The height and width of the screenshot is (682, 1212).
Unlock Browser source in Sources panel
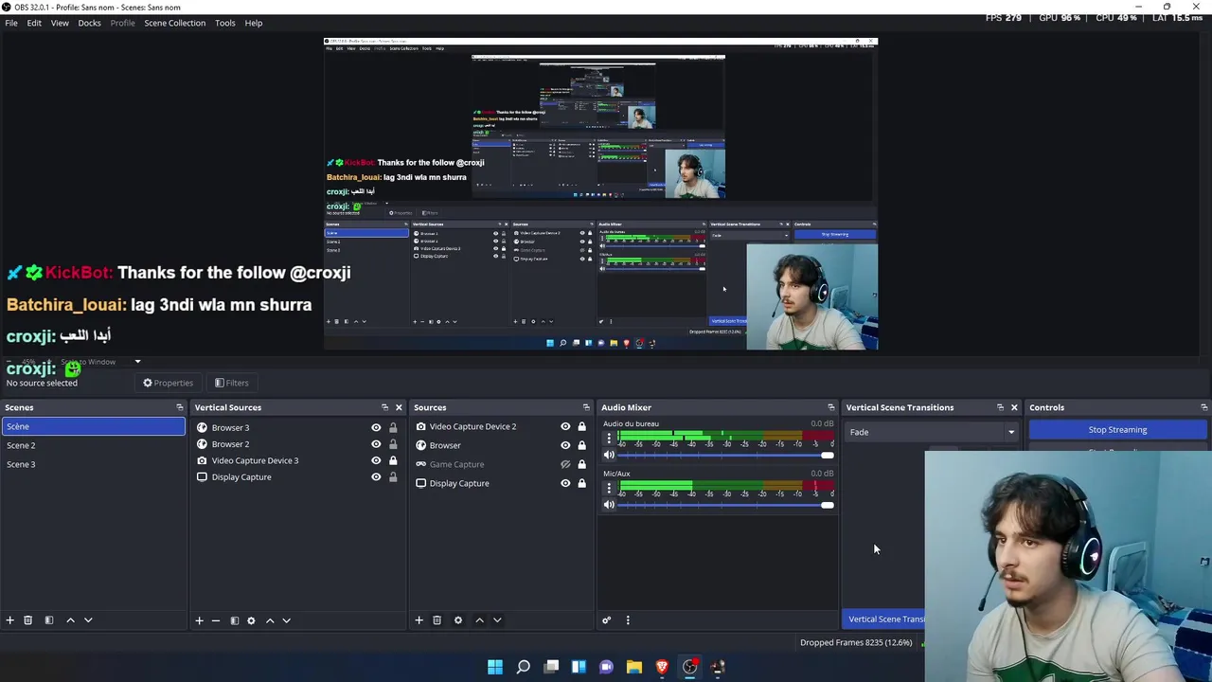pyautogui.click(x=581, y=445)
